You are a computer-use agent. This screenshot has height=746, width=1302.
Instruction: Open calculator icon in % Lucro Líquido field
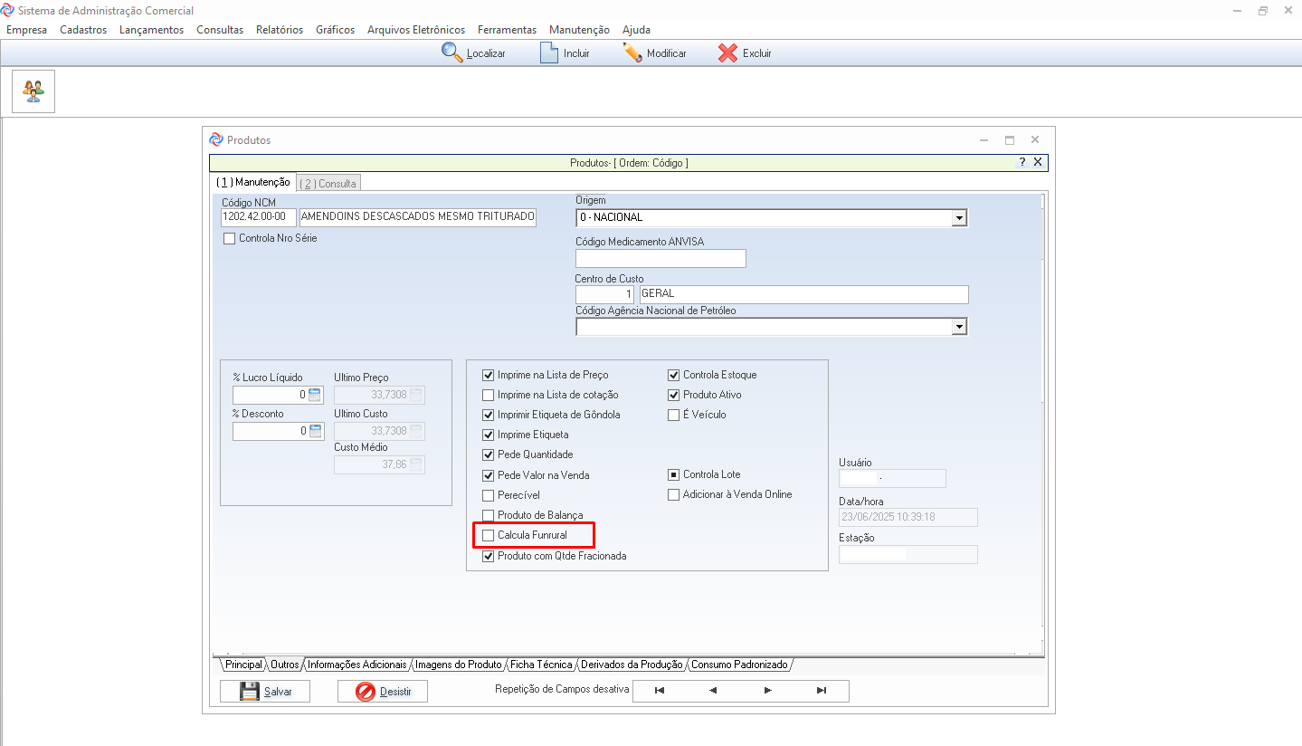coord(315,395)
